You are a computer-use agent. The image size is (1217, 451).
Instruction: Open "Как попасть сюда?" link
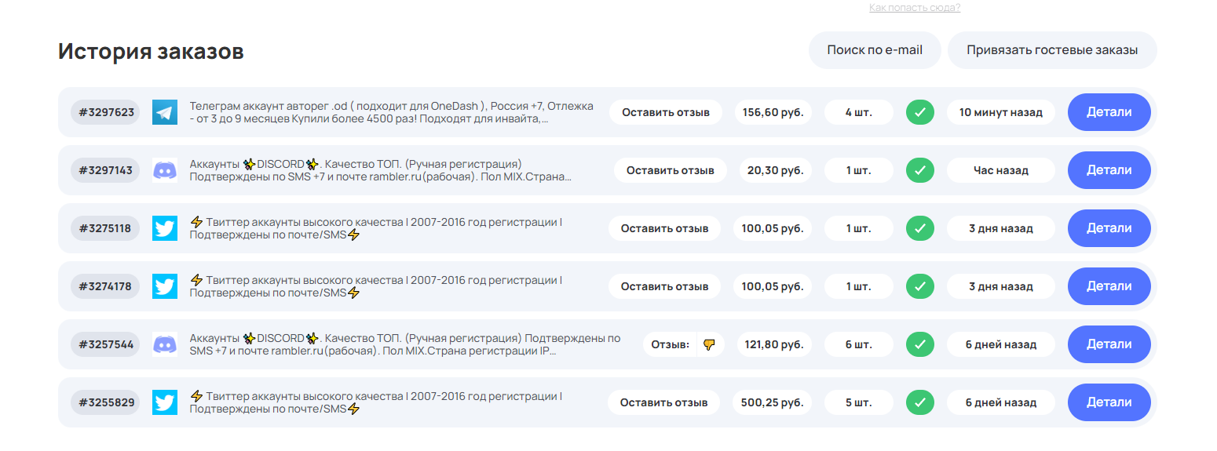click(x=914, y=8)
